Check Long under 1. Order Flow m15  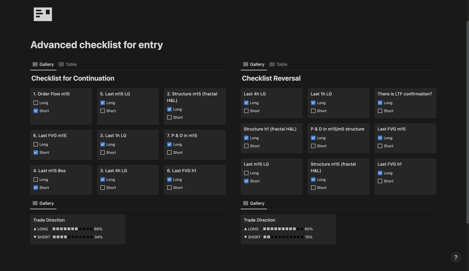click(x=36, y=103)
